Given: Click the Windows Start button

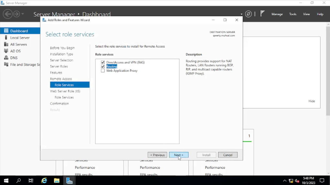Looking at the screenshot, I should pos(6,180).
